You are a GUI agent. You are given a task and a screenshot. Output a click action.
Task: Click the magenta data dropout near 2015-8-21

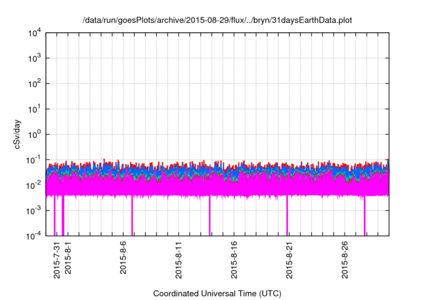[x=287, y=216]
